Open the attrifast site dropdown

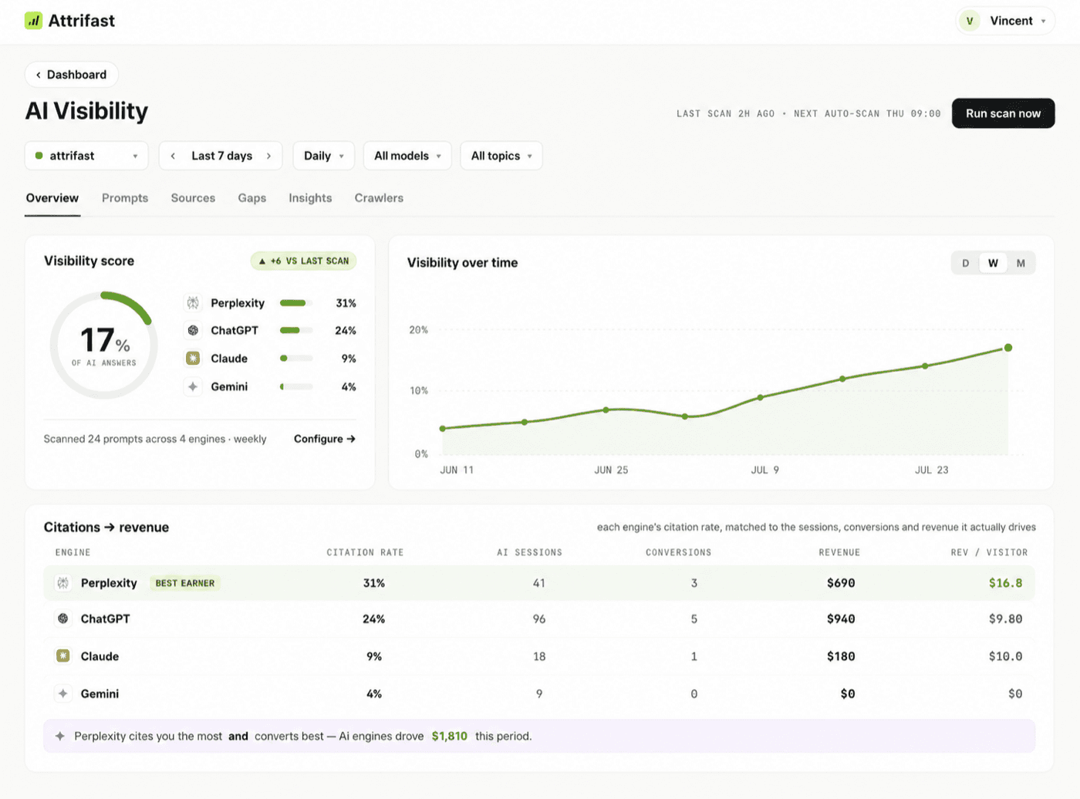point(86,156)
